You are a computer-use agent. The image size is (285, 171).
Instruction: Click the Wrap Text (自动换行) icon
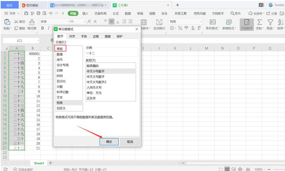pyautogui.click(x=159, y=22)
